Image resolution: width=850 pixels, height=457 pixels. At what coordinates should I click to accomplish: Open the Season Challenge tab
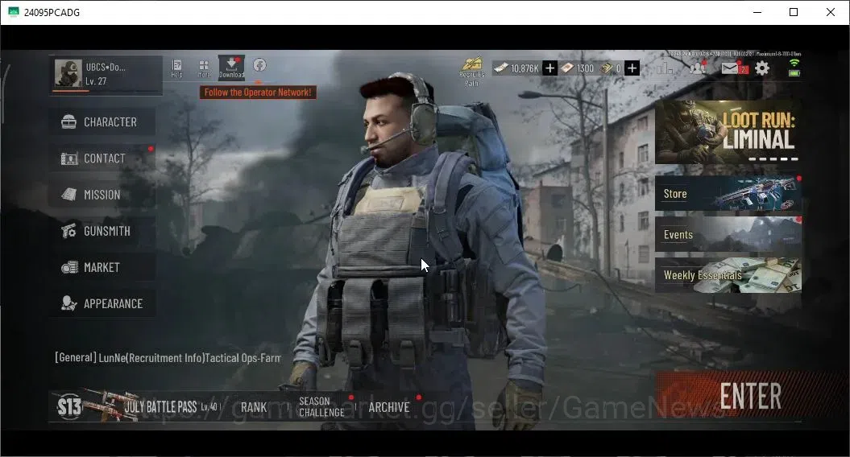tap(321, 406)
